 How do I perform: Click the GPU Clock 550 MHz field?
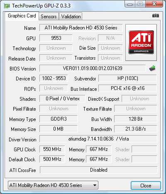52,149
